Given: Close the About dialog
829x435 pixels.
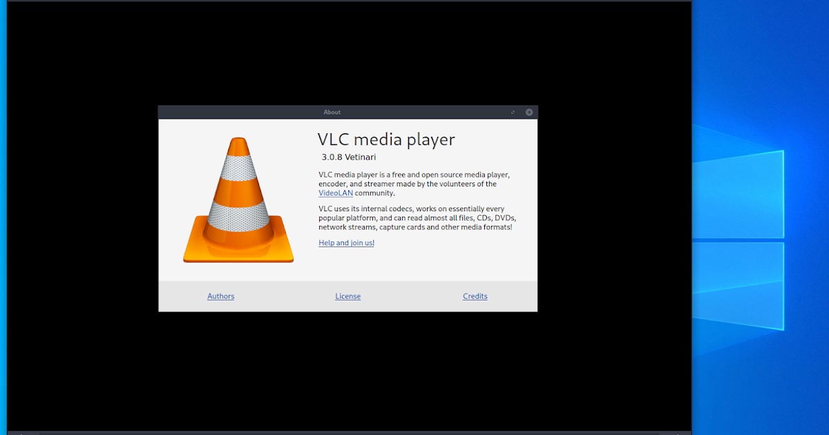Looking at the screenshot, I should 529,112.
